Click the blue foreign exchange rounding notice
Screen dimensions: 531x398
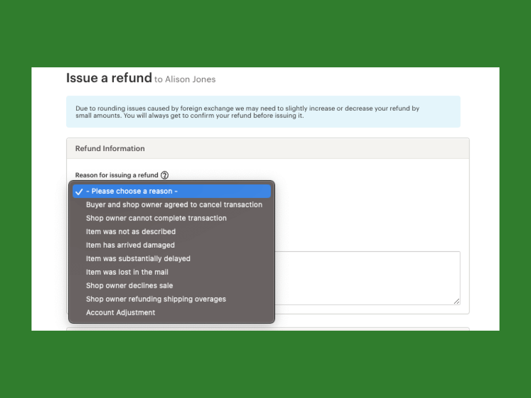(x=263, y=112)
